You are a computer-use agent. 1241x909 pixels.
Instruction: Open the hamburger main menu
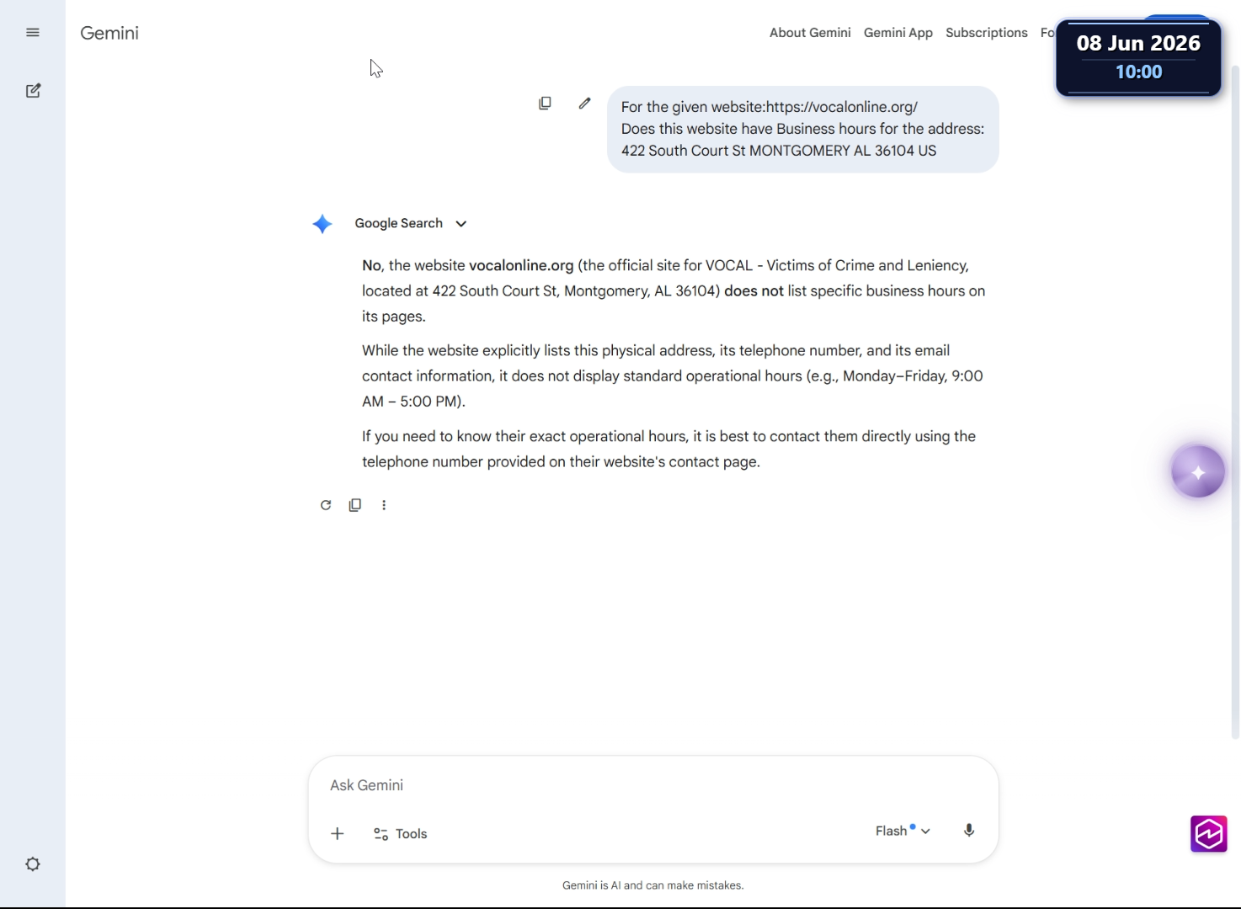click(33, 33)
